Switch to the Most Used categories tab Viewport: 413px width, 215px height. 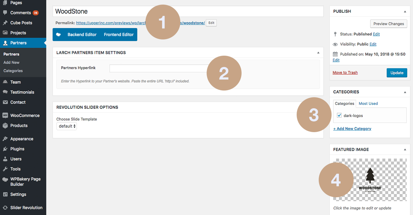(x=368, y=104)
